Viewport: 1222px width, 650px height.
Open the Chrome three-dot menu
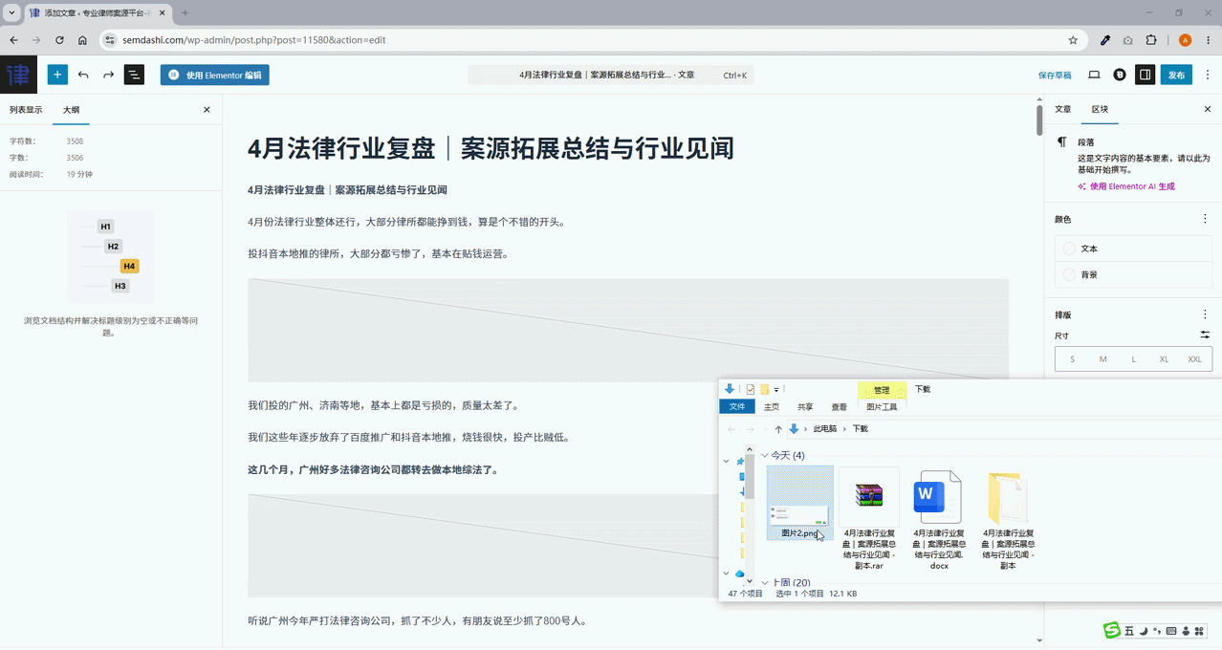1207,40
